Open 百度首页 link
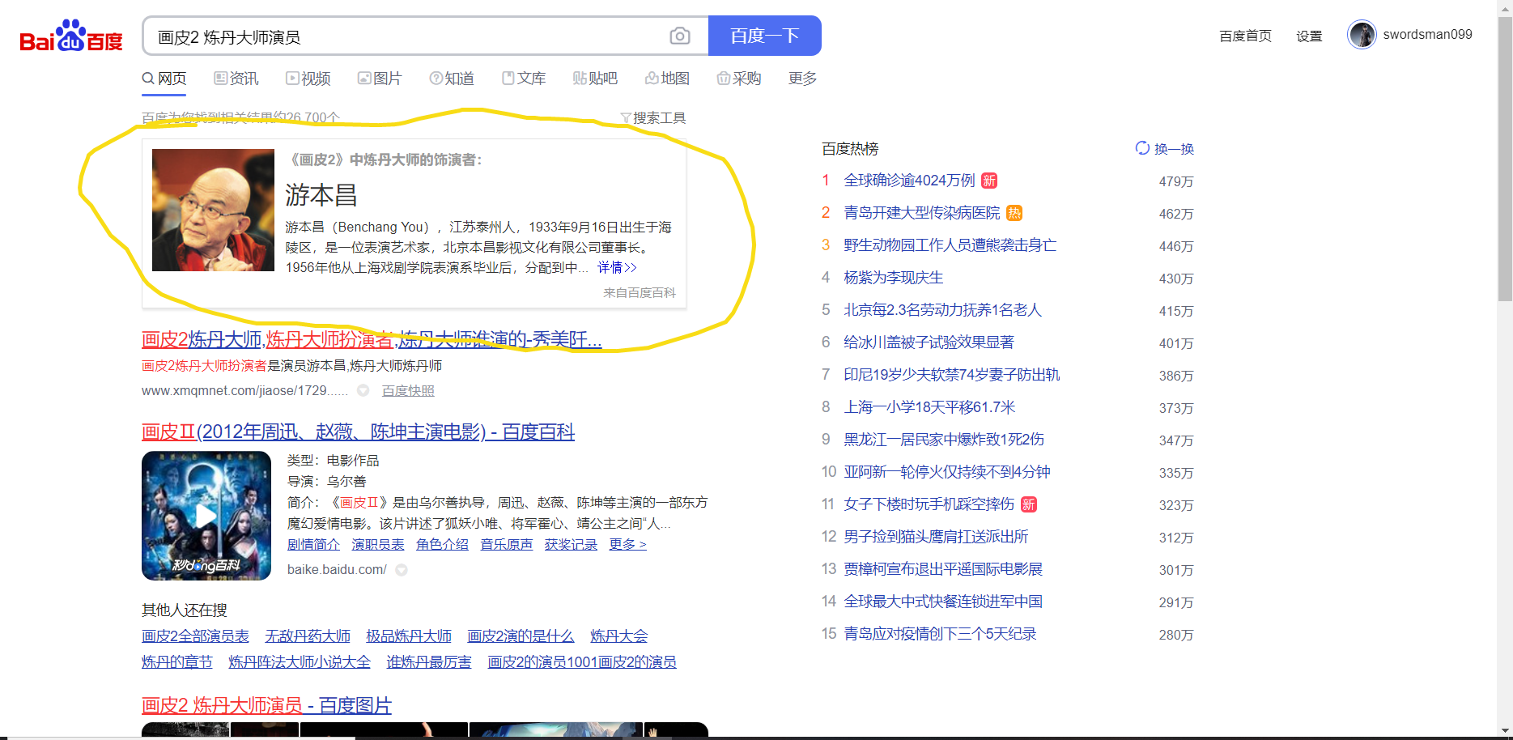 1245,36
